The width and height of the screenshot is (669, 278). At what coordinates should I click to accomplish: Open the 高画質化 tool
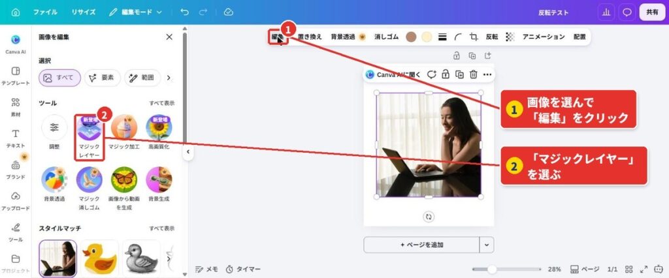point(159,132)
